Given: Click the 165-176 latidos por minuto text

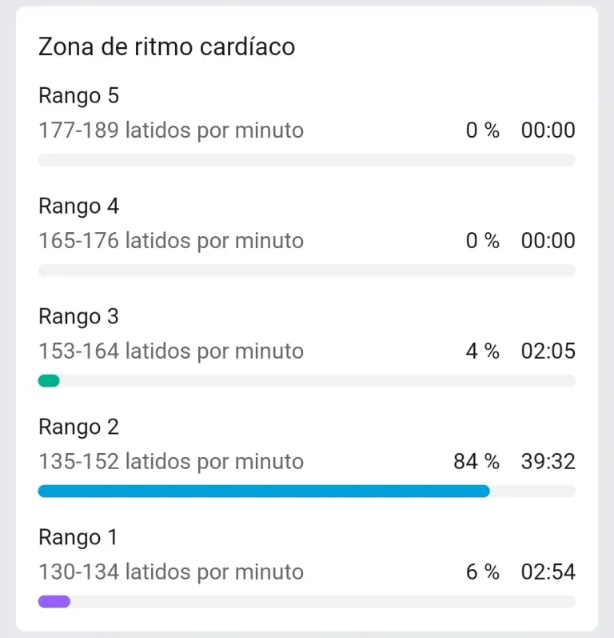Looking at the screenshot, I should (171, 241).
